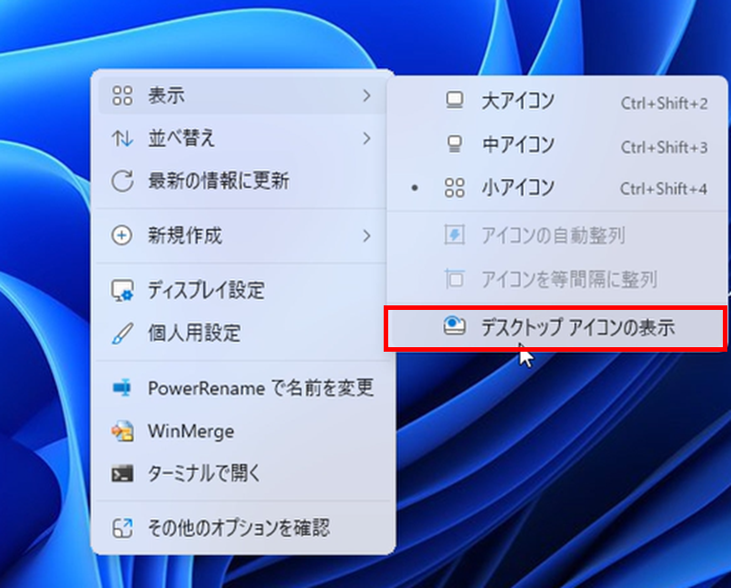The height and width of the screenshot is (588, 731).
Task: Expand the 並べ替え submenu arrow
Action: click(x=367, y=138)
